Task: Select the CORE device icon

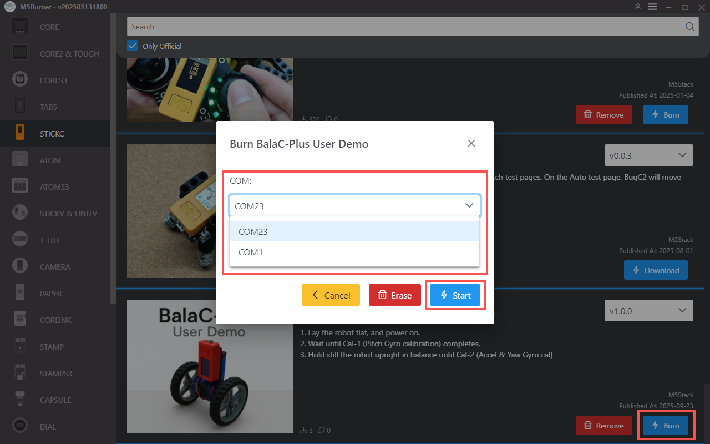Action: click(x=20, y=27)
